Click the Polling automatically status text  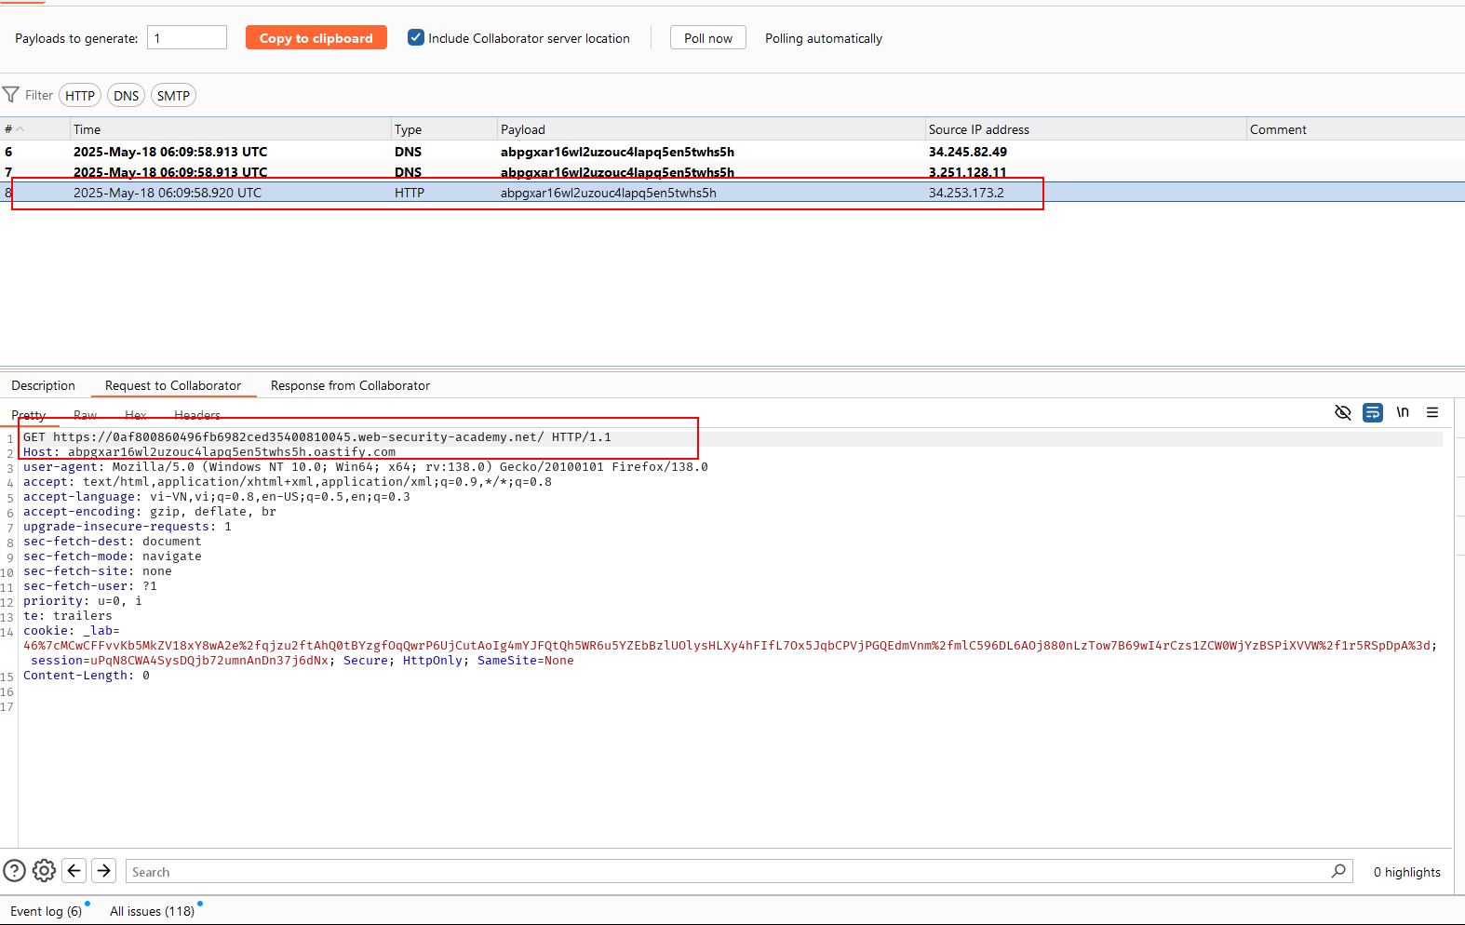click(x=824, y=38)
